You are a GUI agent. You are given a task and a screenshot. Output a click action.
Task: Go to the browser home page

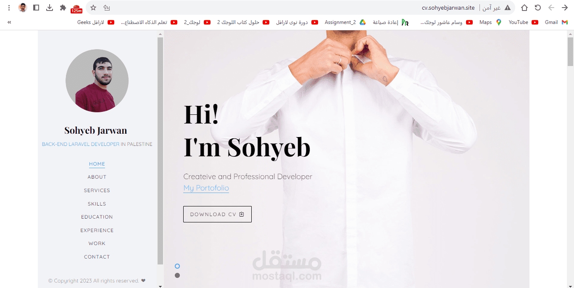point(524,8)
